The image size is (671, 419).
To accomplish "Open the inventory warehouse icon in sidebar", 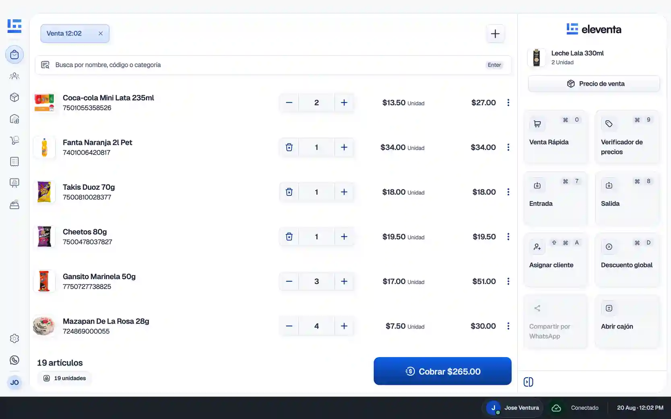I will point(14,119).
